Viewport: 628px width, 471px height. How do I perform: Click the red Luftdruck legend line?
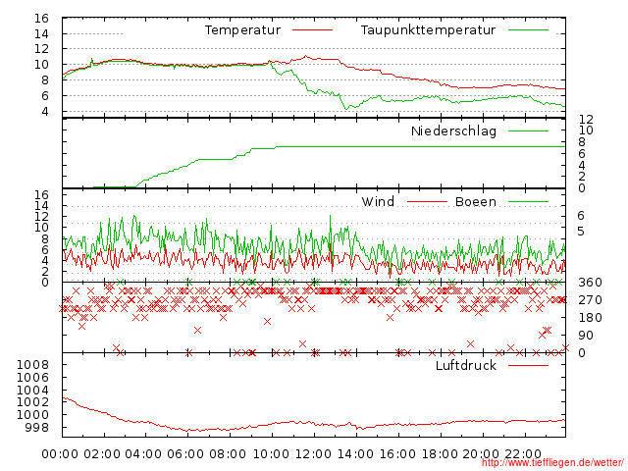[528, 365]
